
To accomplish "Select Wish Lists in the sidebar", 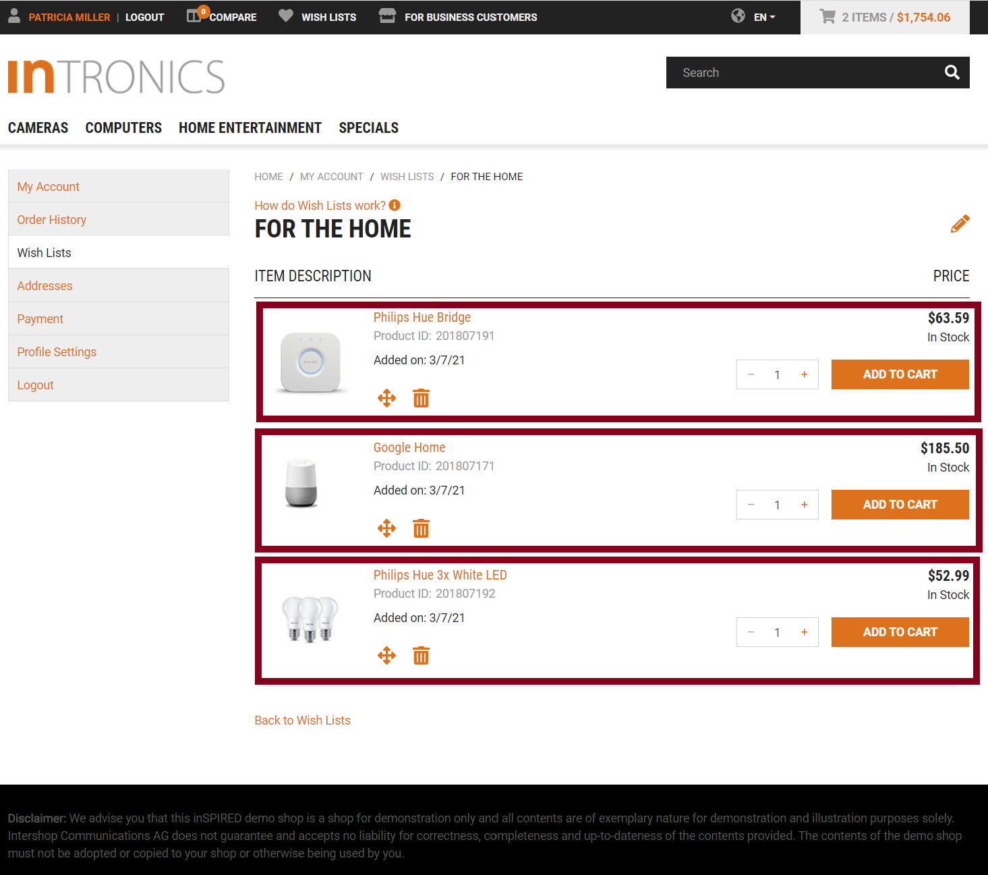I will point(119,252).
